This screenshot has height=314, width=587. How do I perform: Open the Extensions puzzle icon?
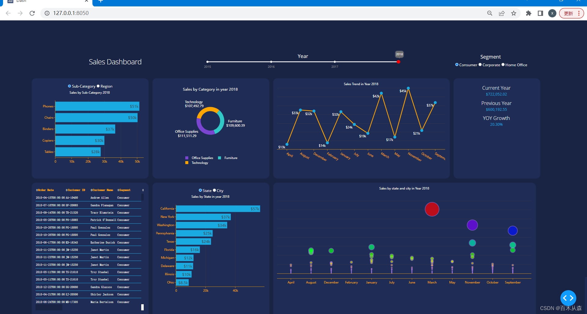(x=529, y=13)
